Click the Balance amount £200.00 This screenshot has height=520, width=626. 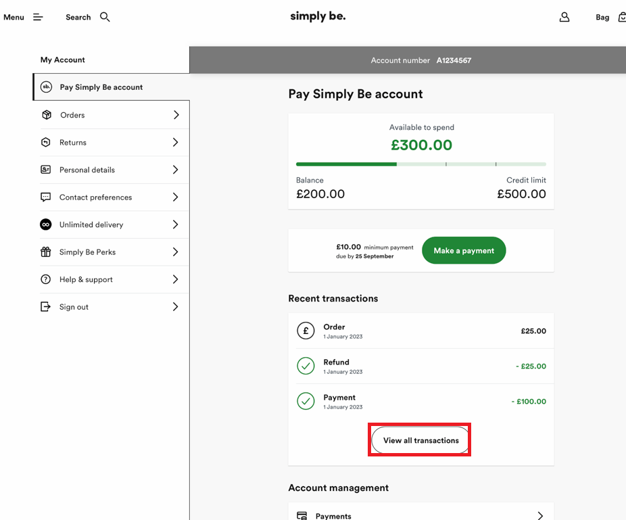320,193
